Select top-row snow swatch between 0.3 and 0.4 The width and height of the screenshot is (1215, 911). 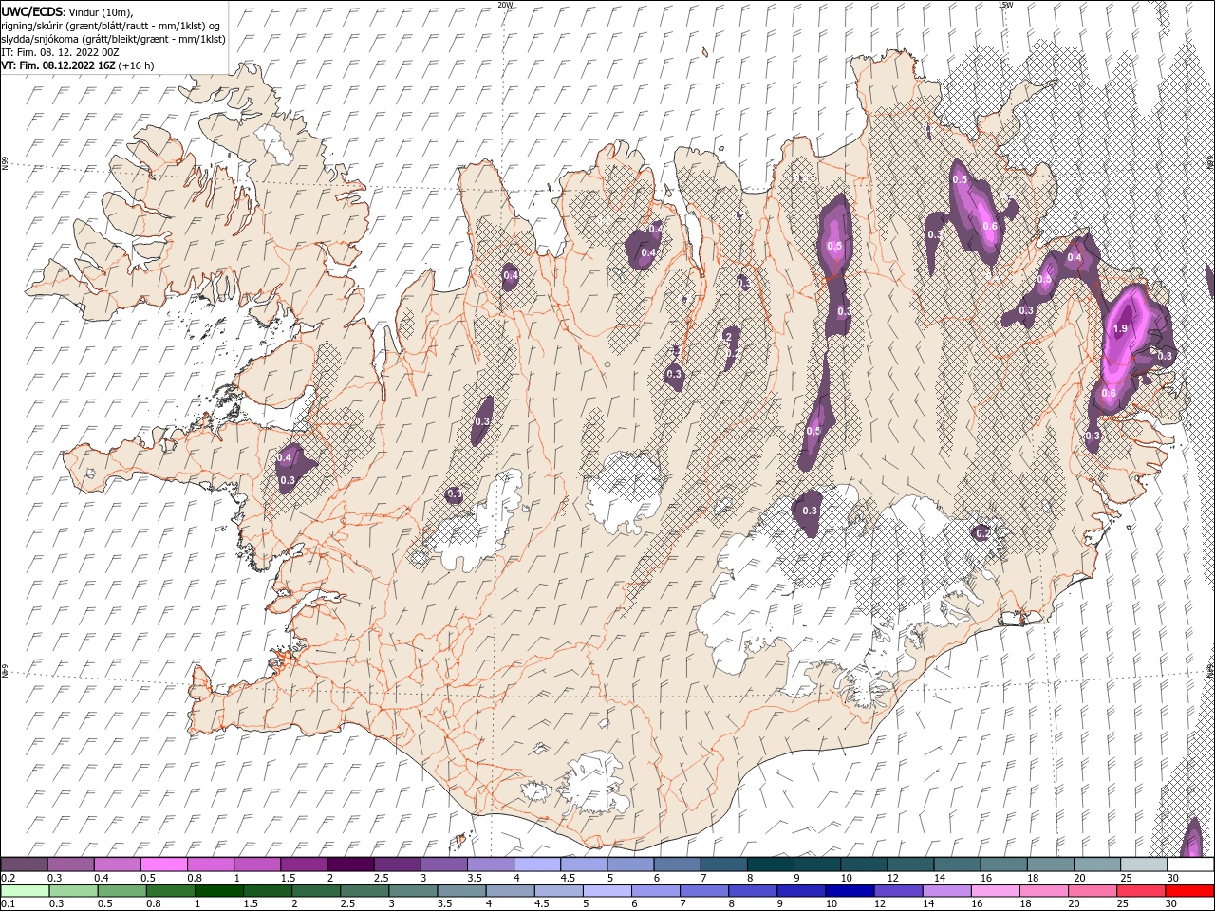pos(70,865)
